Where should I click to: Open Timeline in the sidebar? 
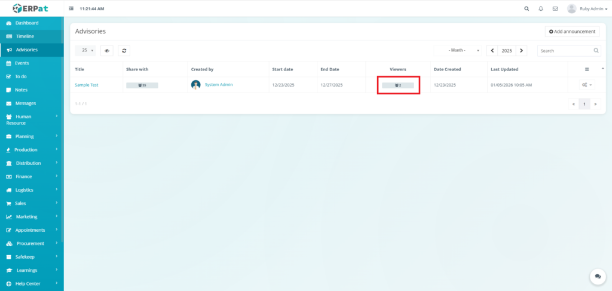pos(25,36)
